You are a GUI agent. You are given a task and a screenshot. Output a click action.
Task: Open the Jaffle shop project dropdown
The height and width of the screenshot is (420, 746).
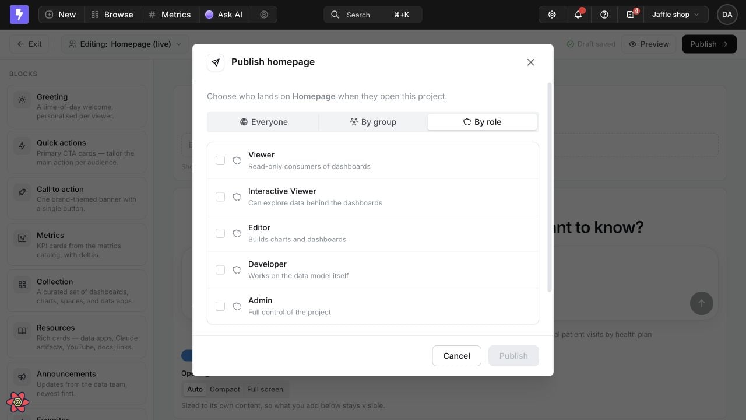pos(675,15)
